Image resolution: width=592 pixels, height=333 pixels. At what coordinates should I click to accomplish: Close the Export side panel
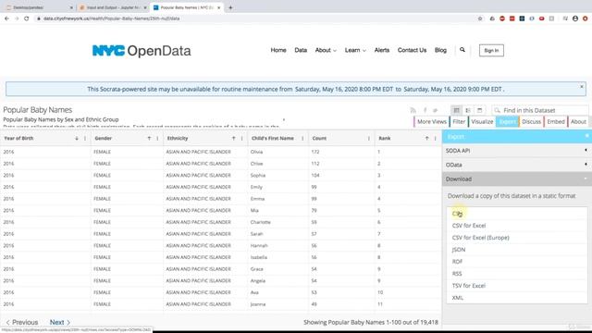586,136
